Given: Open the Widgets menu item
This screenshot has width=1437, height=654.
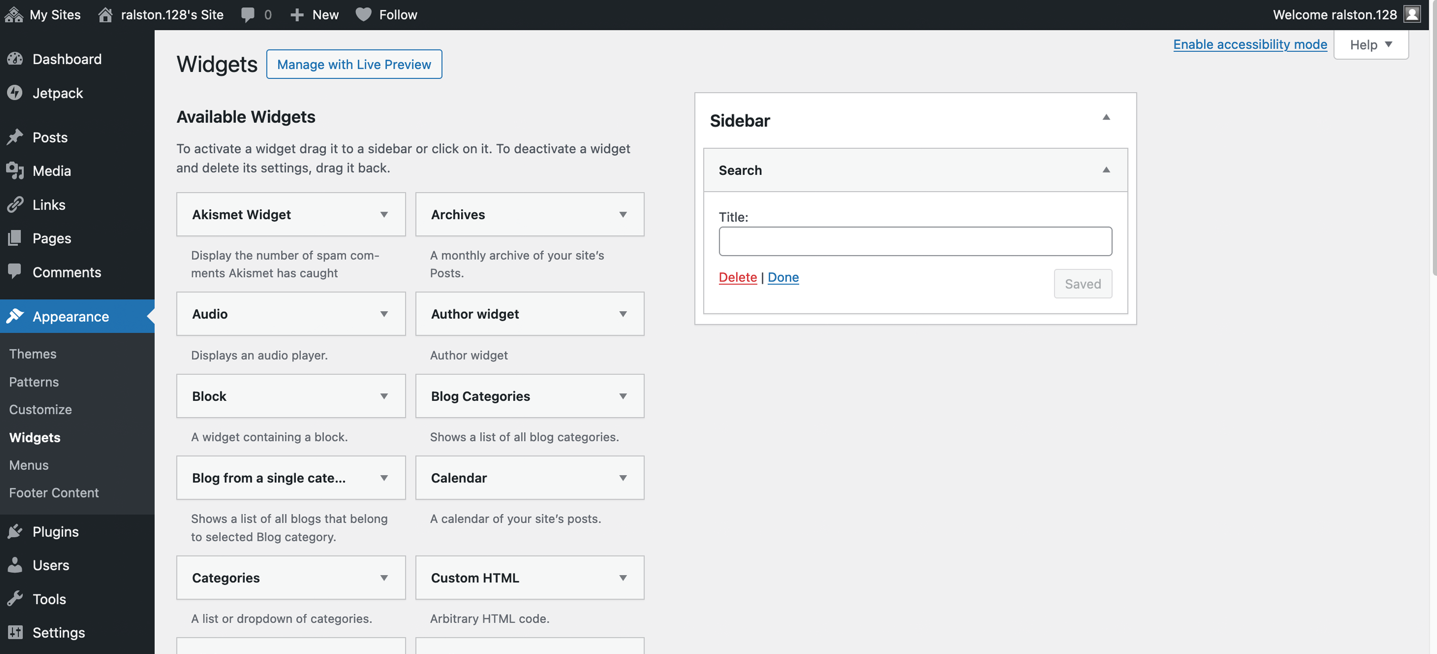Looking at the screenshot, I should pos(35,436).
